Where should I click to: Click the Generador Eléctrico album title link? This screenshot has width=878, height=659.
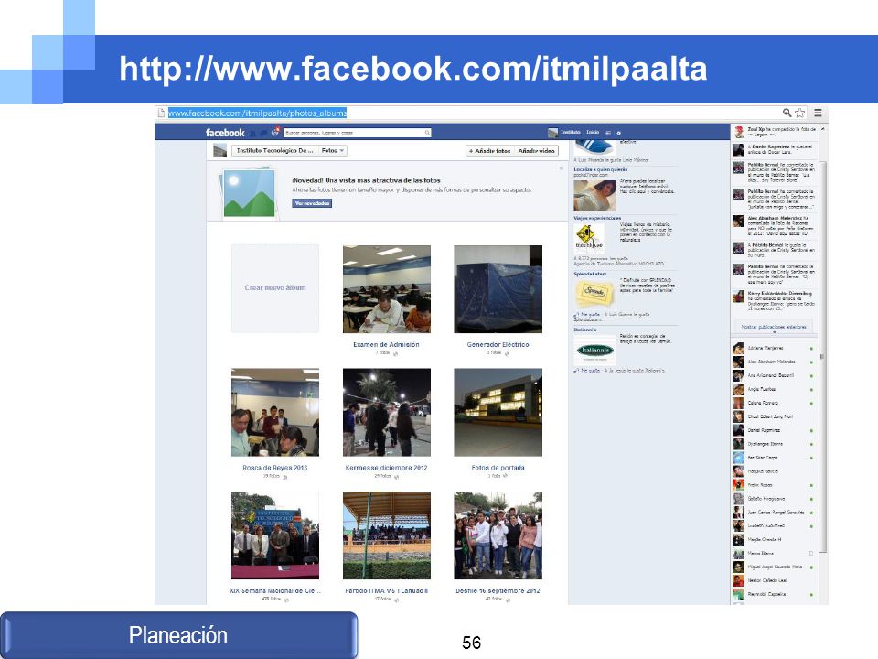click(x=498, y=345)
